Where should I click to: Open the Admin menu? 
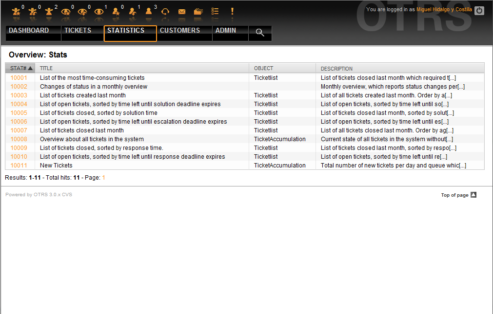pyautogui.click(x=226, y=31)
